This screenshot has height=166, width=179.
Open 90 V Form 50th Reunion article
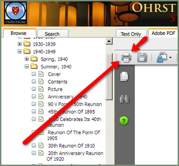pyautogui.click(x=75, y=104)
